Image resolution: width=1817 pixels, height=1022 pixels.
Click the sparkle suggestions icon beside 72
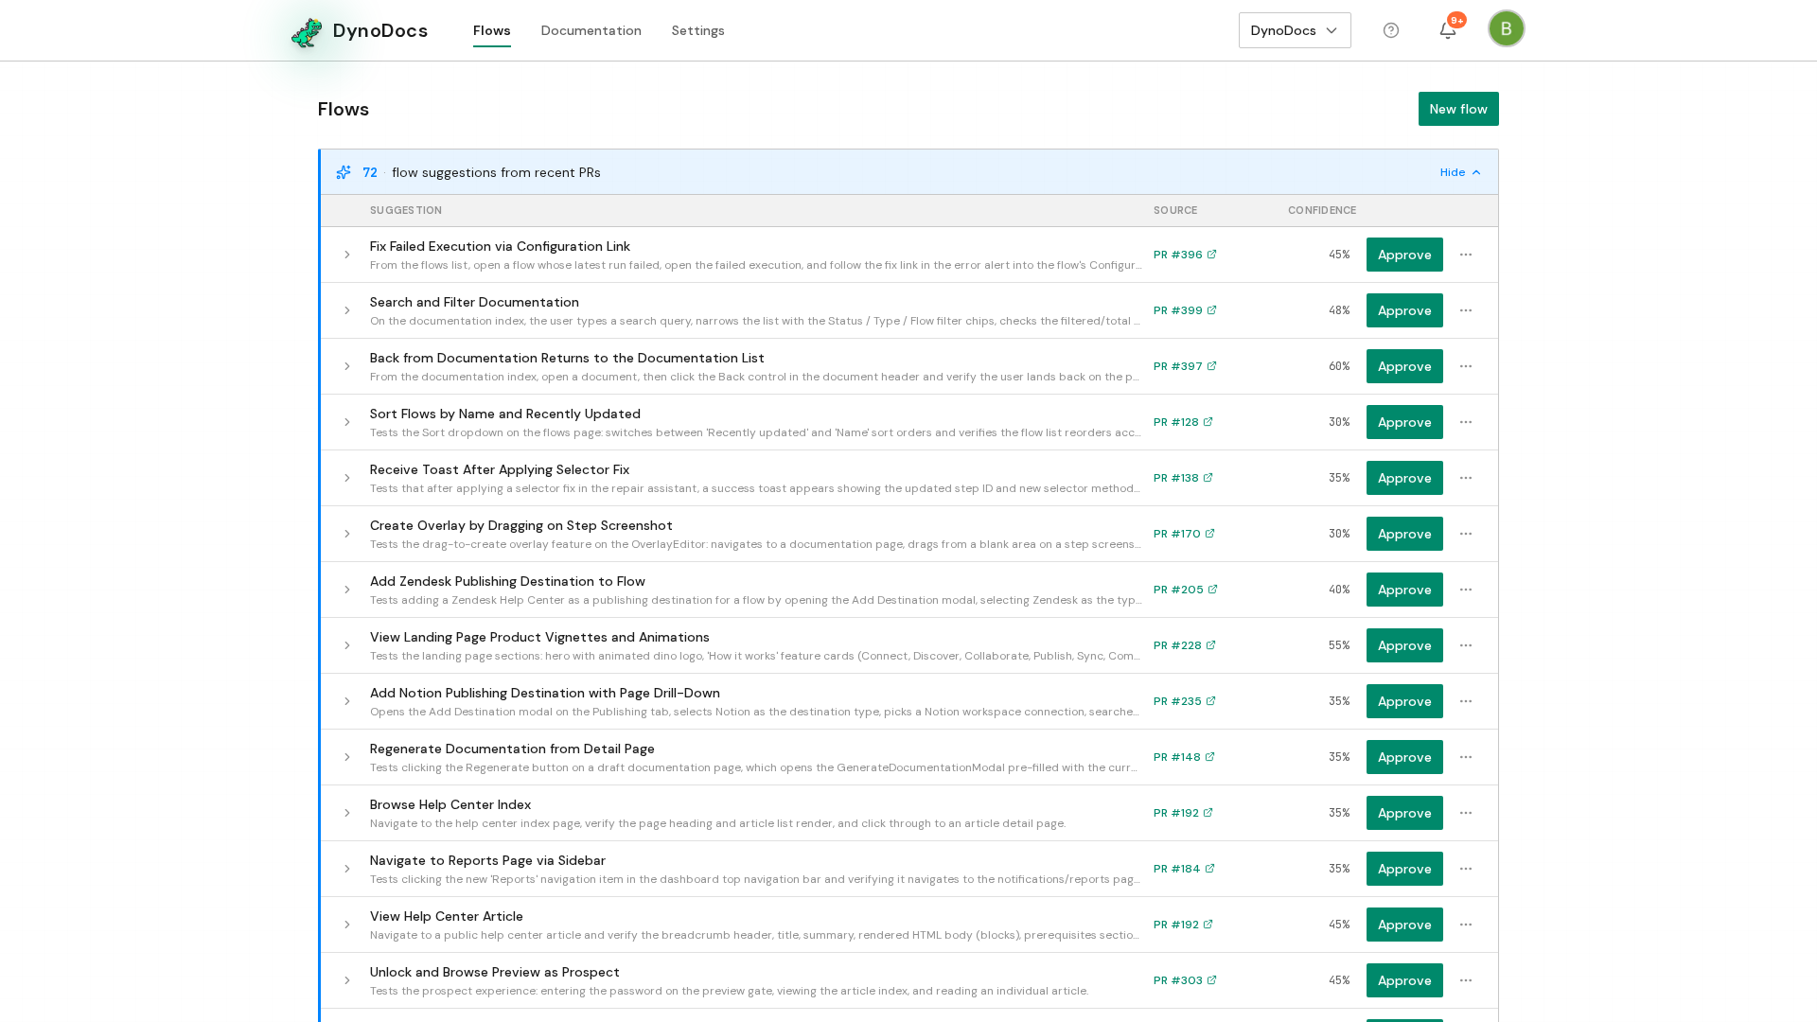(344, 172)
